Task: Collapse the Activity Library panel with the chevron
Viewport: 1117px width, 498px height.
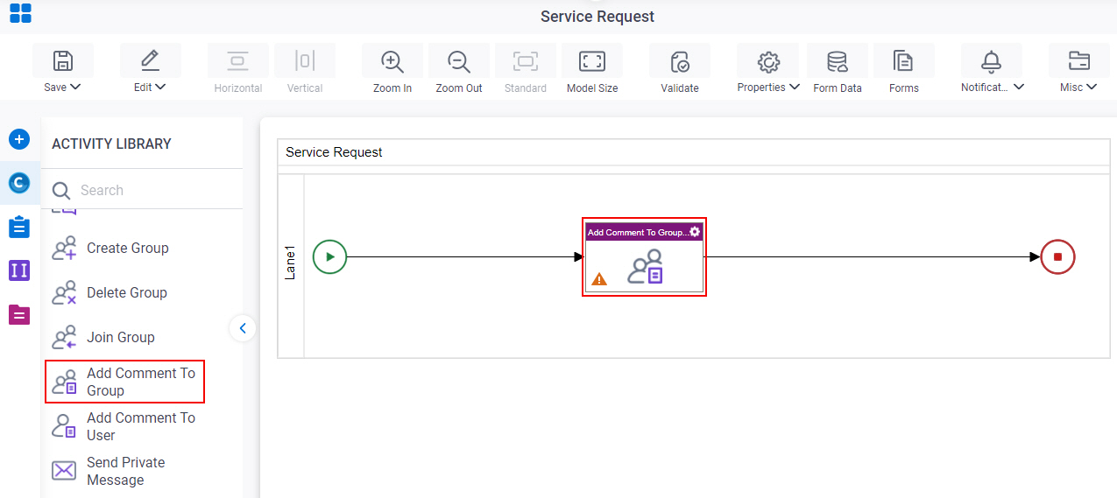Action: click(x=243, y=328)
